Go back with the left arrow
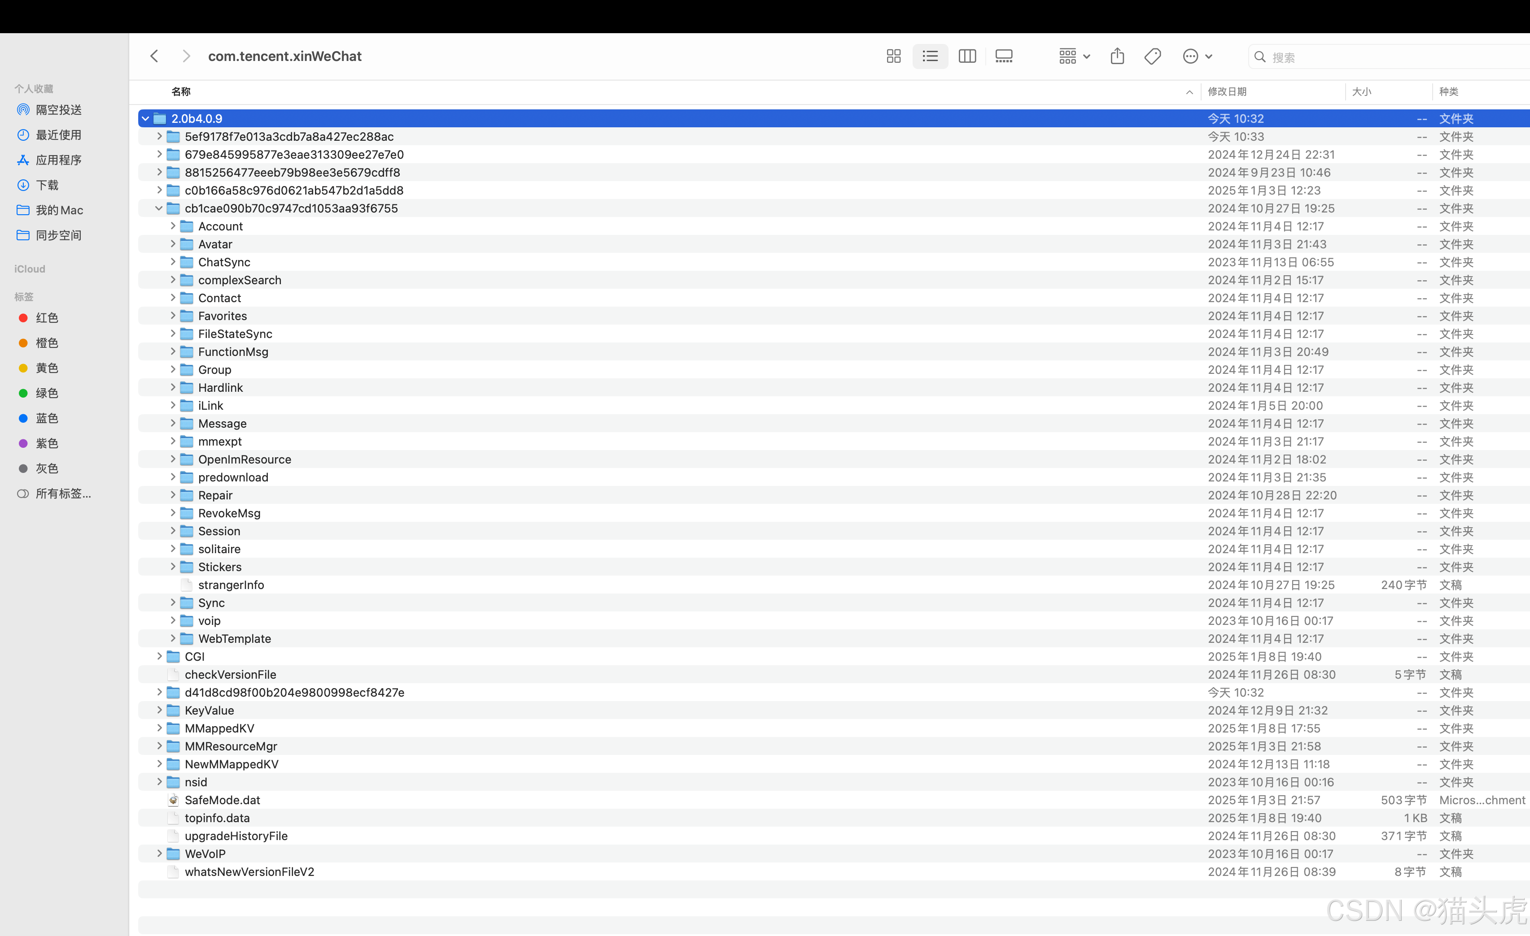This screenshot has width=1530, height=936. click(155, 56)
